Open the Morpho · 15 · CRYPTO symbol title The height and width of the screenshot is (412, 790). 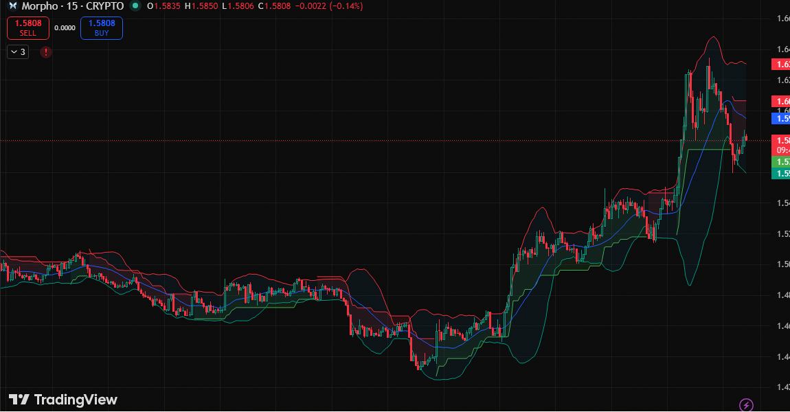[x=73, y=6]
